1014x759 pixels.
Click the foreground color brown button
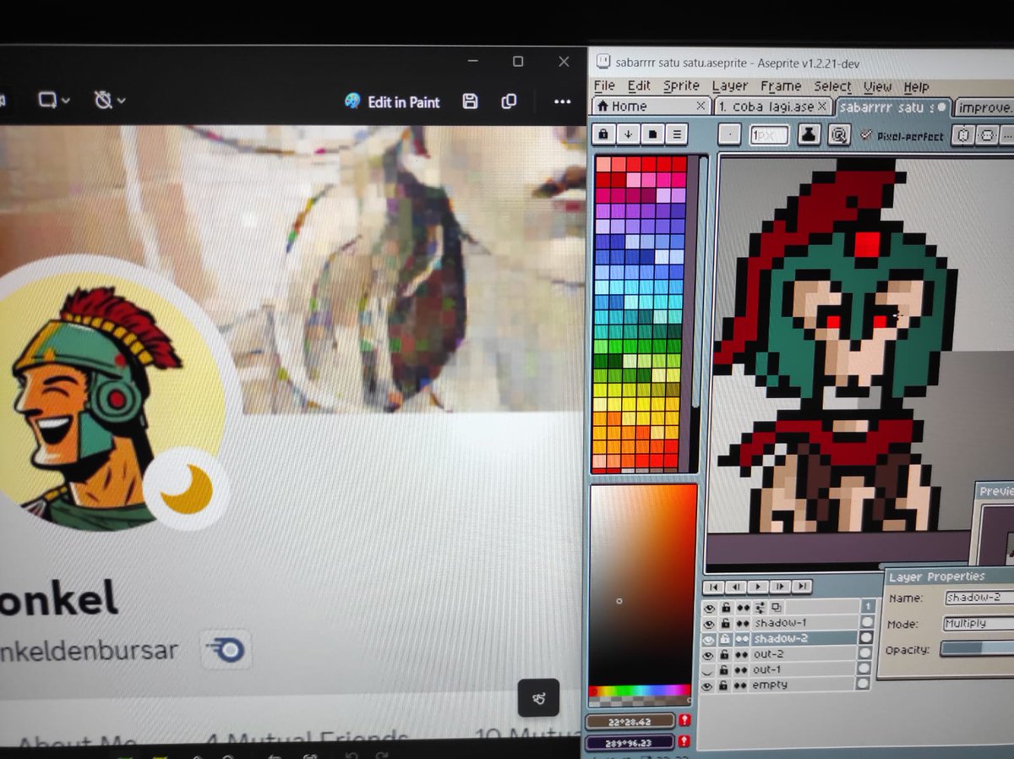630,721
